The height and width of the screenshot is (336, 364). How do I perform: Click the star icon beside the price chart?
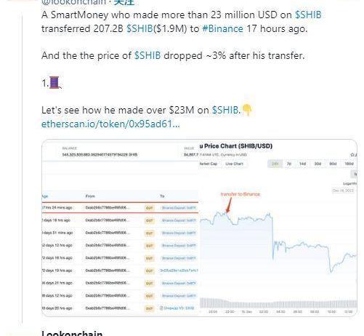(x=353, y=155)
